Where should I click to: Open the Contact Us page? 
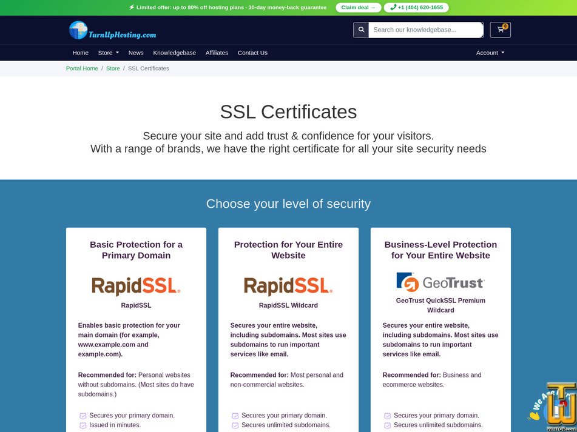pyautogui.click(x=252, y=53)
